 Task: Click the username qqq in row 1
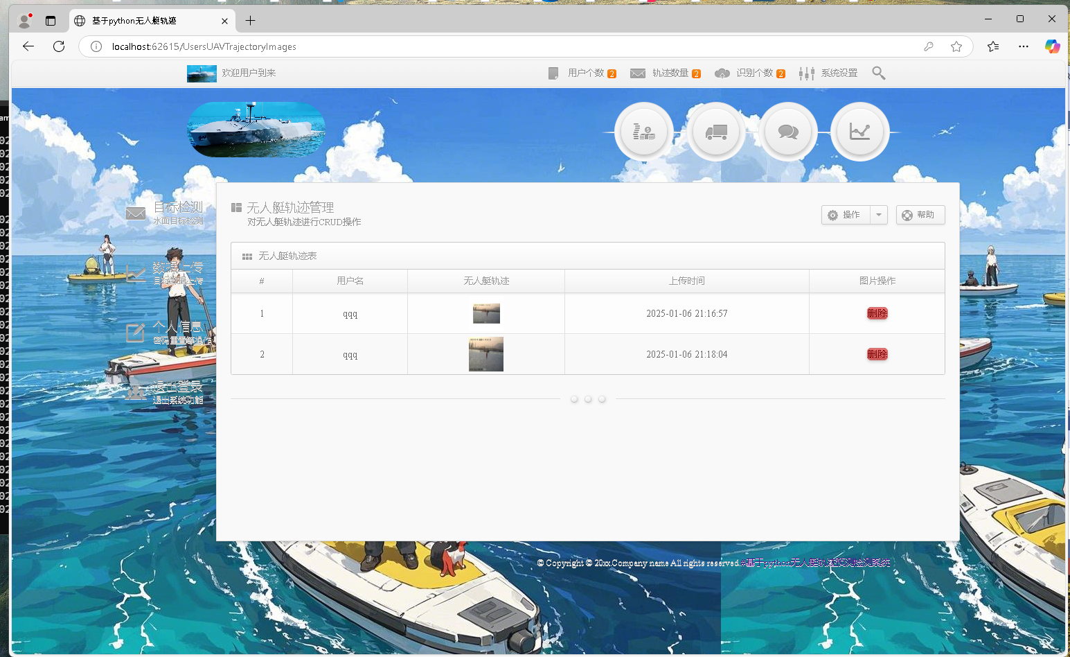point(350,314)
